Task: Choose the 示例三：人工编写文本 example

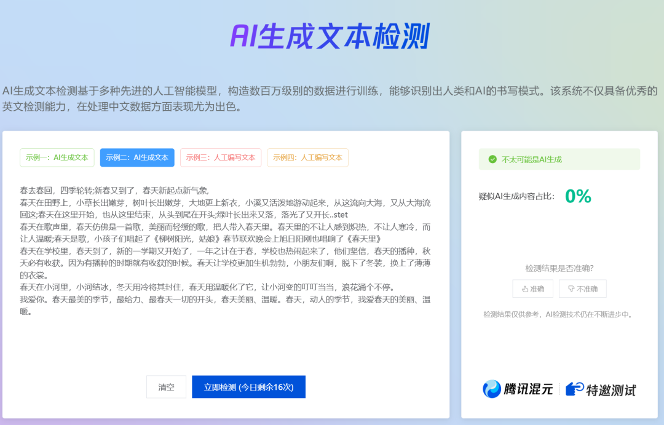Action: click(221, 157)
